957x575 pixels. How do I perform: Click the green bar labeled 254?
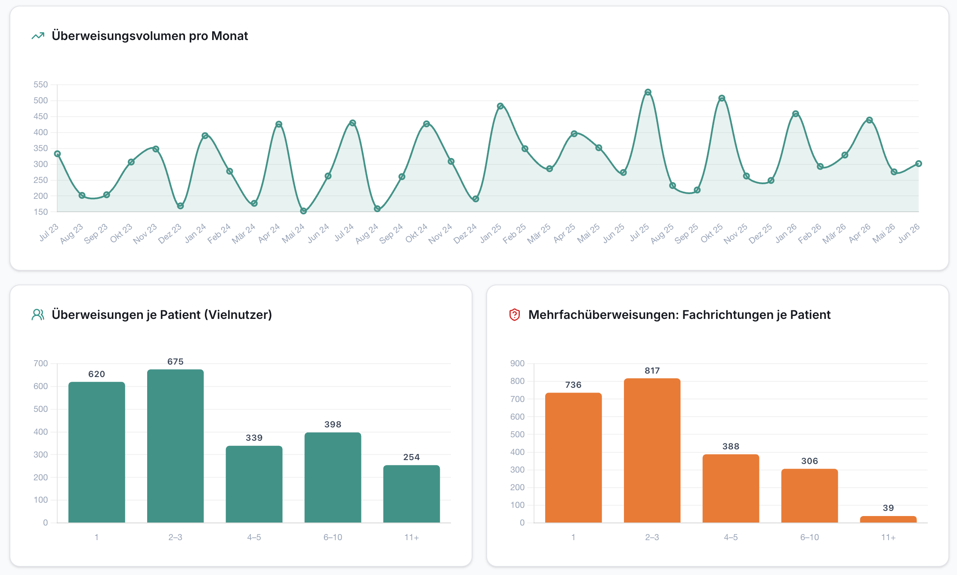(412, 494)
